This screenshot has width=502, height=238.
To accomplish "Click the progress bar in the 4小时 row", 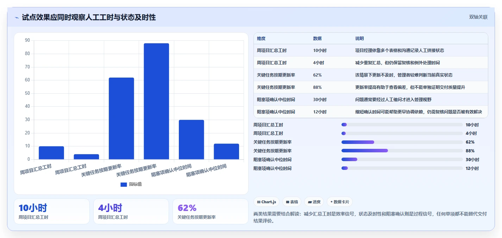I will pos(402,133).
